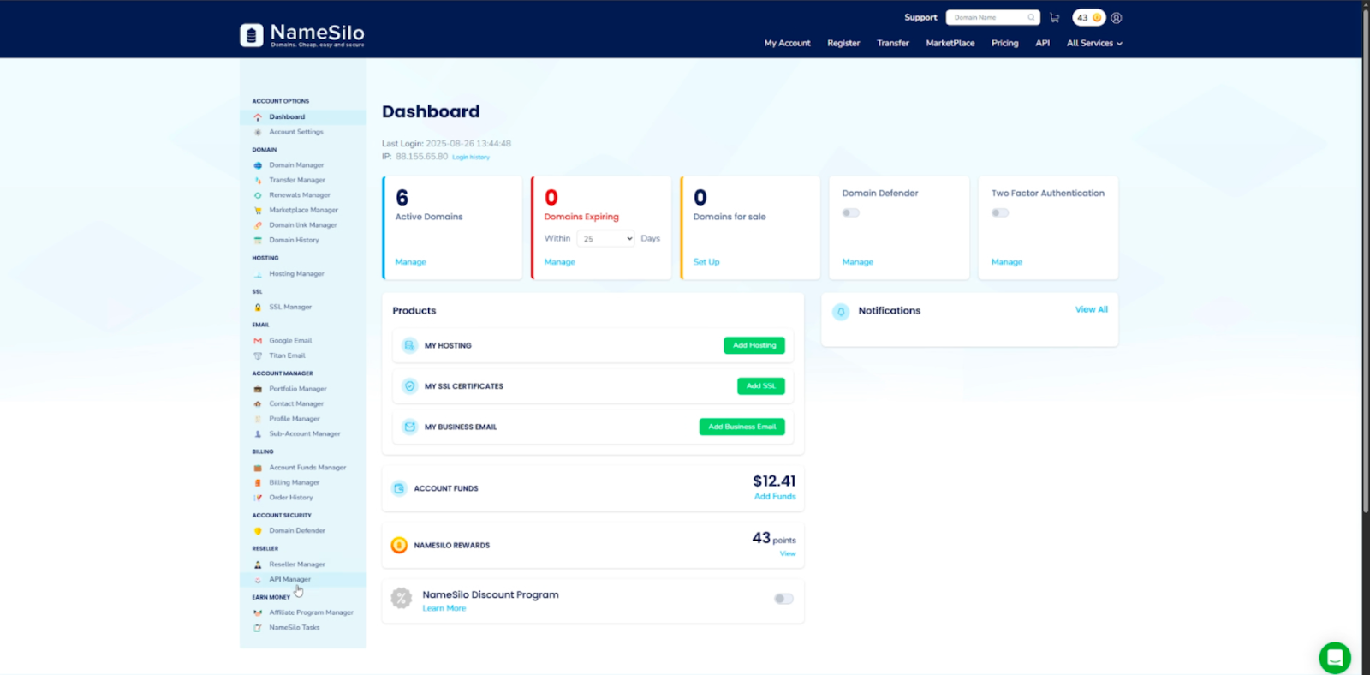The image size is (1370, 675).
Task: Click Learn More under Discount Program
Action: pos(444,608)
